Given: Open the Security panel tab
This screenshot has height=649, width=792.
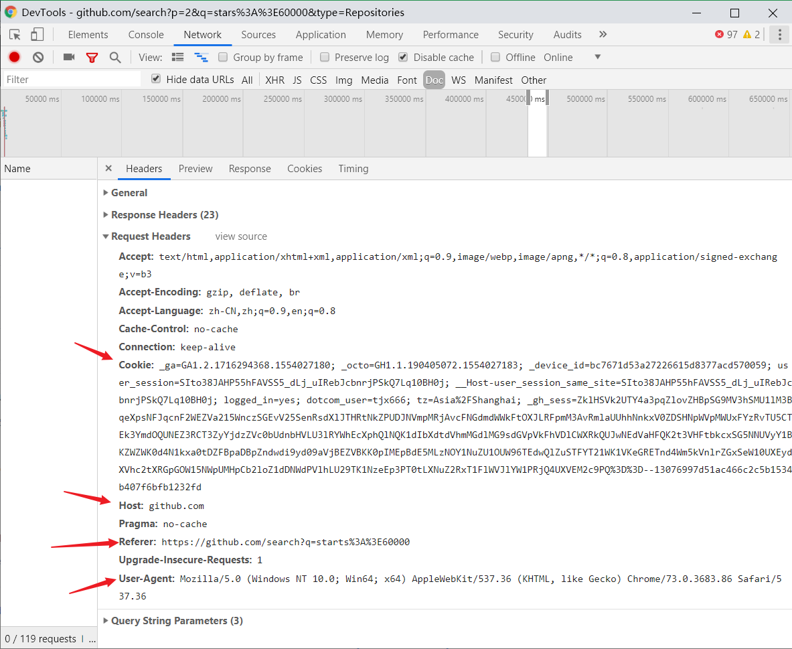Looking at the screenshot, I should 516,34.
